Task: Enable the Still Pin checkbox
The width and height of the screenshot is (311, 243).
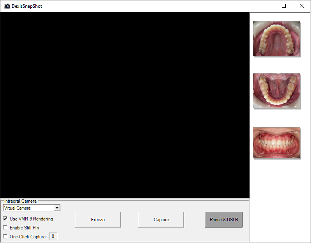Action: click(x=5, y=228)
